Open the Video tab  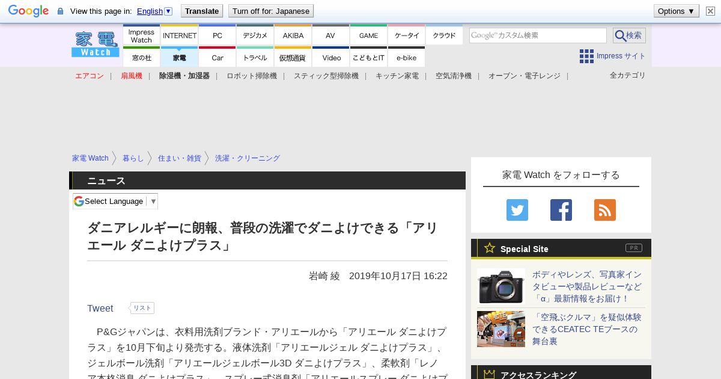pos(330,57)
